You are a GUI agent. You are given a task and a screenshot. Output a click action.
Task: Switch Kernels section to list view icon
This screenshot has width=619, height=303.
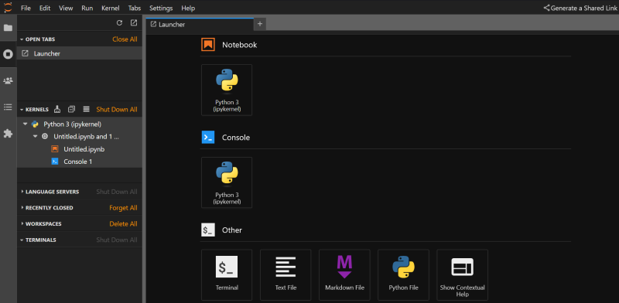(86, 109)
